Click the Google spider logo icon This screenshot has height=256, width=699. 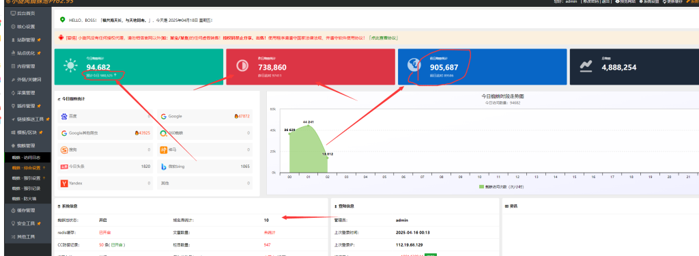[x=164, y=117]
